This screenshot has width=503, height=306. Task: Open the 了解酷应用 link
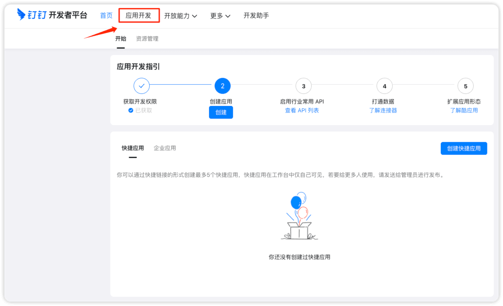point(464,110)
